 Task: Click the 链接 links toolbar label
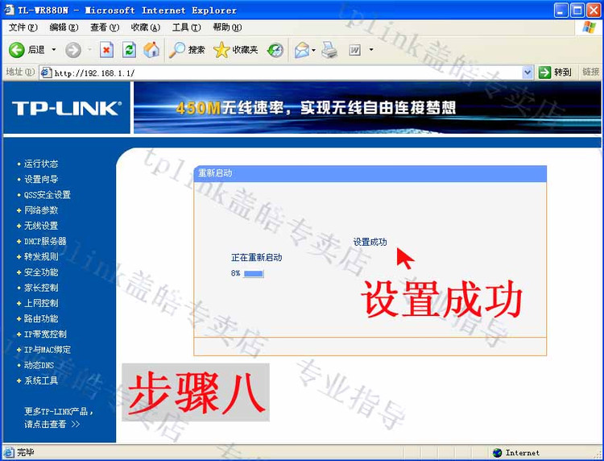pos(590,72)
